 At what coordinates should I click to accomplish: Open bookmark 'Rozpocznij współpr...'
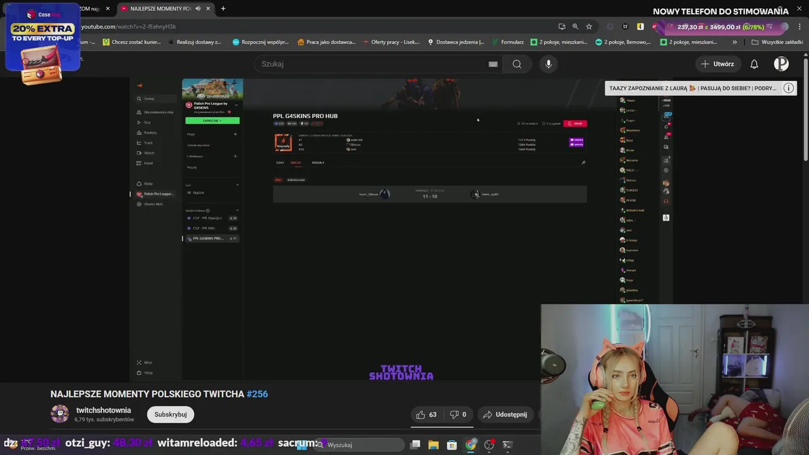[260, 42]
